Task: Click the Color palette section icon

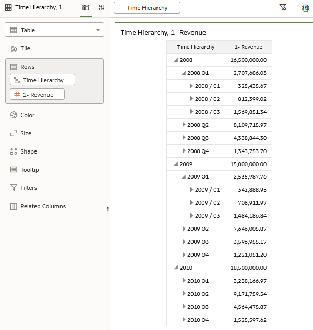Action: (14, 115)
